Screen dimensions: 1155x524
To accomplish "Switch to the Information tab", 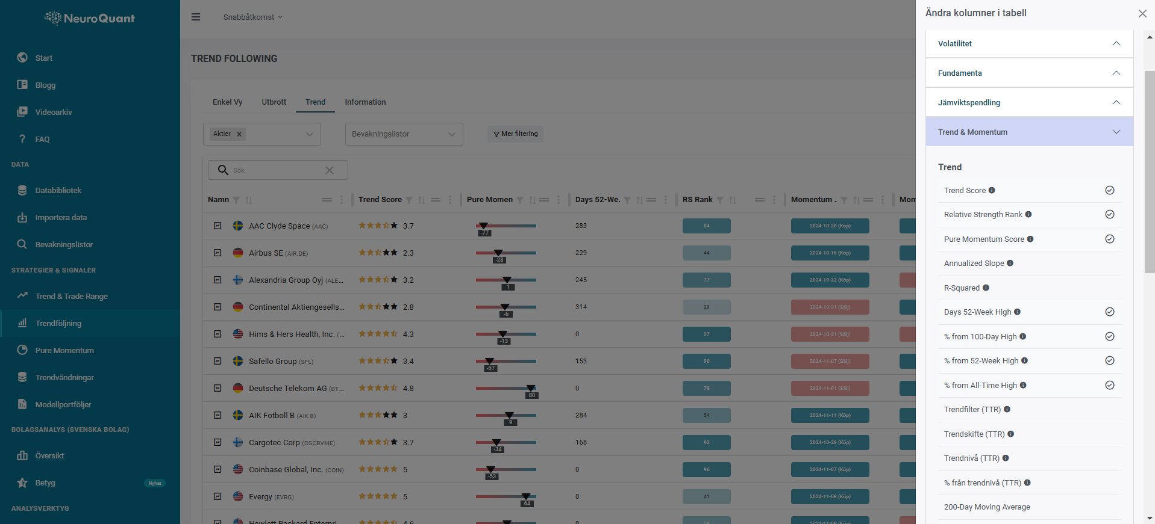I will [x=365, y=102].
